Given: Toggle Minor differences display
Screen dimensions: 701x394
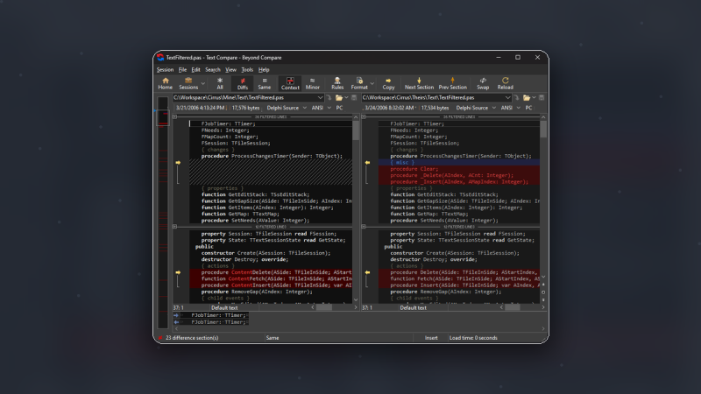Looking at the screenshot, I should (x=313, y=83).
